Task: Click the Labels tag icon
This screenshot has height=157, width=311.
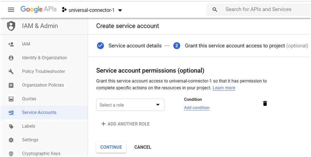Action: click(11, 126)
